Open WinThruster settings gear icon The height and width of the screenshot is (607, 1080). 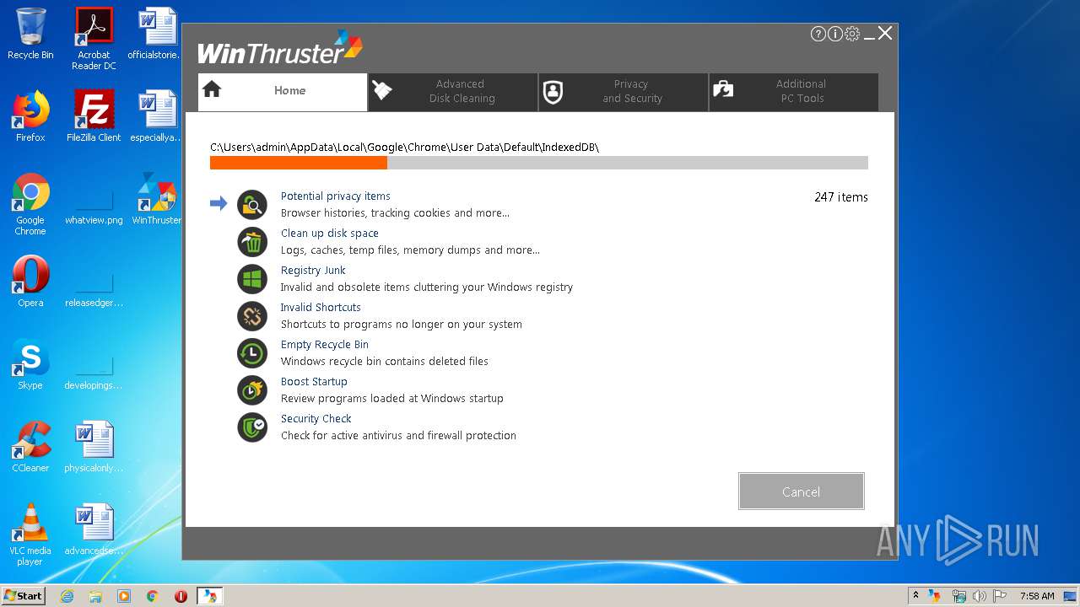point(852,34)
